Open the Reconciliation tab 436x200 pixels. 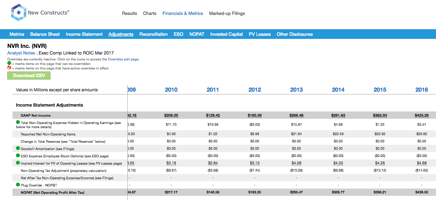pos(153,34)
